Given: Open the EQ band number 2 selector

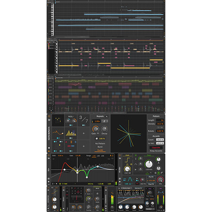Looking at the screenshot, I should [54, 184].
